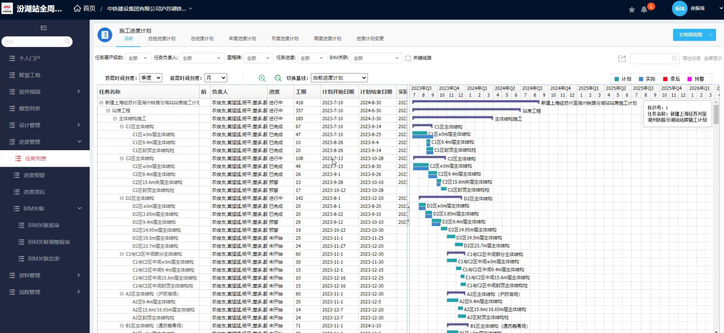Click the 甘特图视图 button
The height and width of the screenshot is (333, 724).
point(690,35)
